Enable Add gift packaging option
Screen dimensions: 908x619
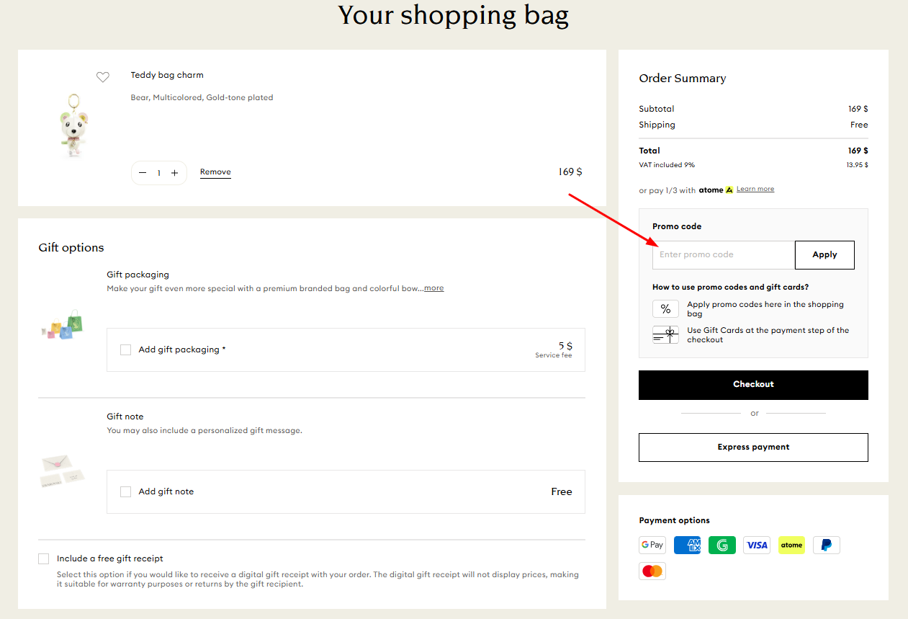[x=125, y=349]
